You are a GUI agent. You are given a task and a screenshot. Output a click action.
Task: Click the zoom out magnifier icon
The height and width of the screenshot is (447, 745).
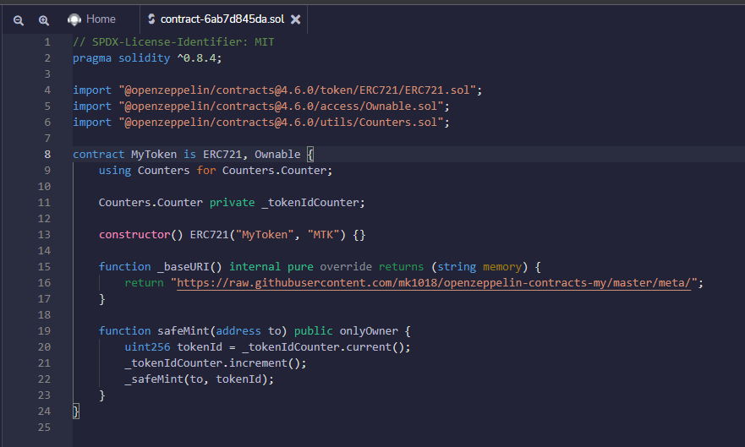(x=18, y=20)
